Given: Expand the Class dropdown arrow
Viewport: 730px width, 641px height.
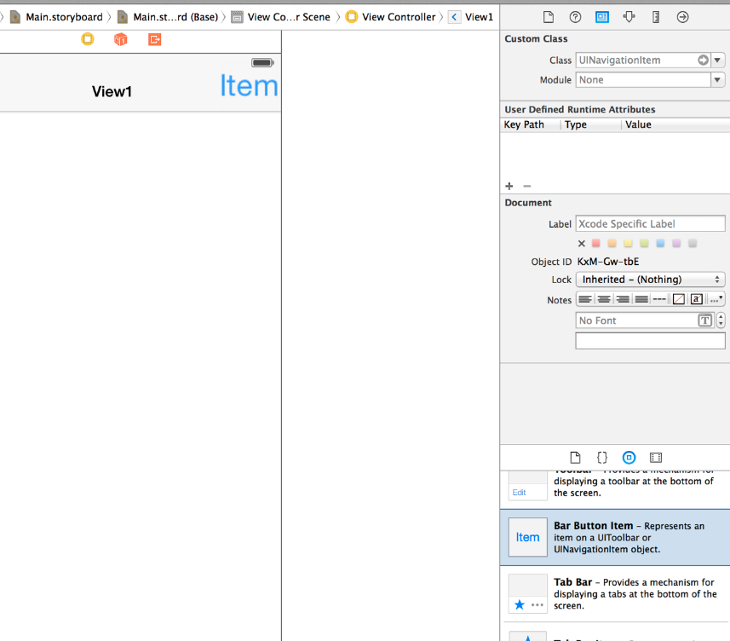Looking at the screenshot, I should tap(717, 61).
